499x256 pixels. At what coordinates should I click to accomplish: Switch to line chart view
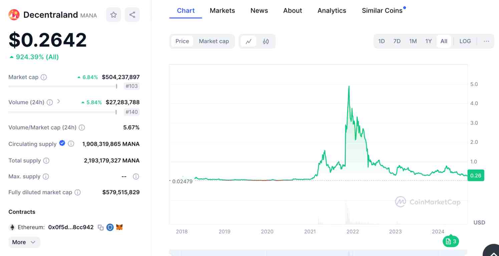click(248, 41)
